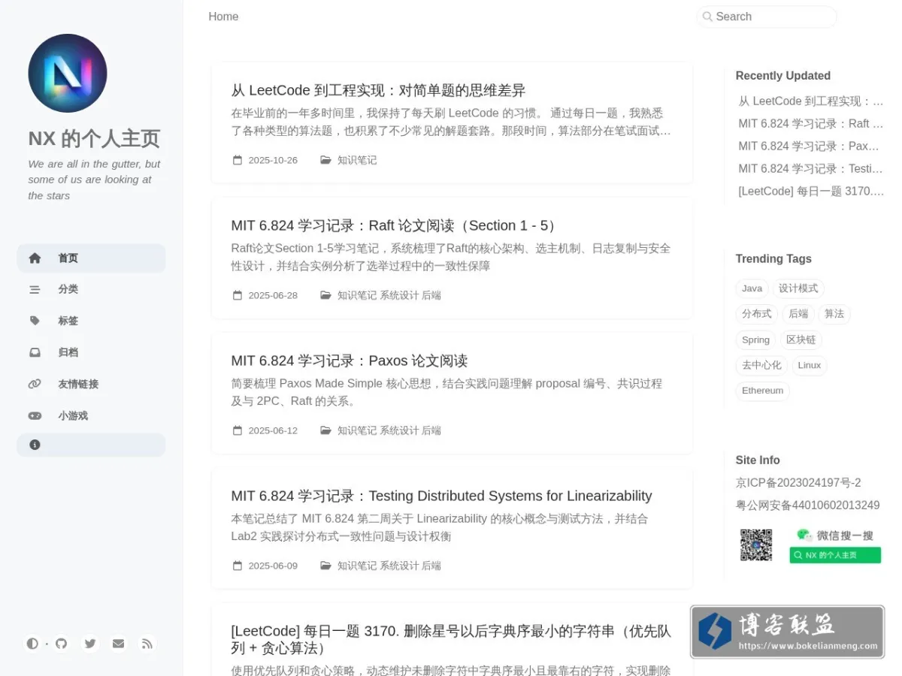Open 京ICP备2023024197号-2 link
Screen dimensions: 902x676
798,483
